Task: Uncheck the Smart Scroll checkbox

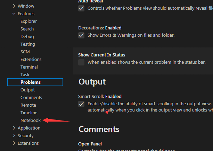Action: pyautogui.click(x=81, y=104)
